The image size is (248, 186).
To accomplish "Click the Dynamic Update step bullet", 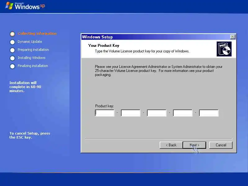I will point(12,42).
